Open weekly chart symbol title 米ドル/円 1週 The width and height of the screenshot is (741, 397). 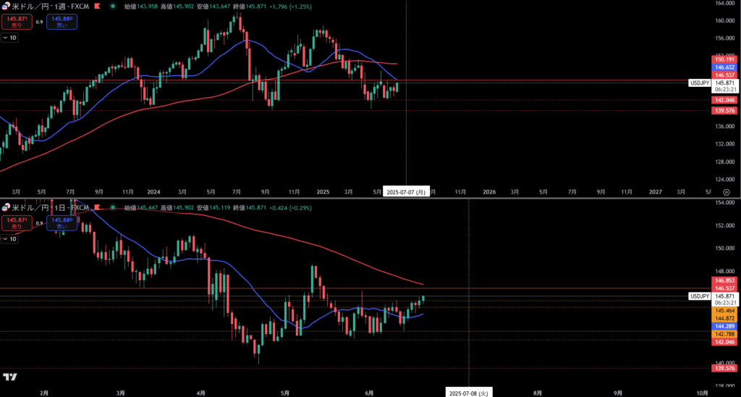[50, 7]
